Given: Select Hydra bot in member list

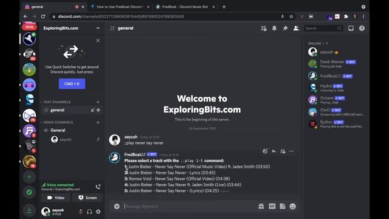Looking at the screenshot, I should [x=336, y=88].
